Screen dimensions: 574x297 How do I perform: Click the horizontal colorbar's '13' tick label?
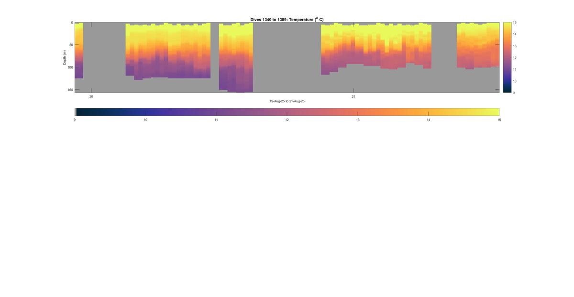358,120
